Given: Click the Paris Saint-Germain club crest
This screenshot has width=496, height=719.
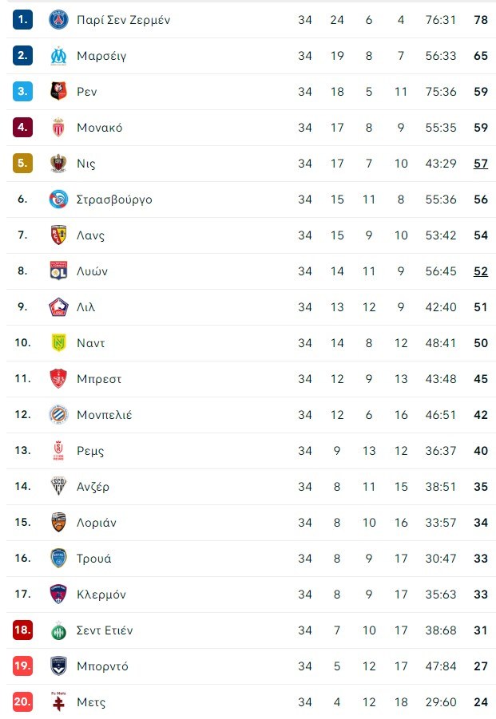Looking at the screenshot, I should (x=58, y=20).
